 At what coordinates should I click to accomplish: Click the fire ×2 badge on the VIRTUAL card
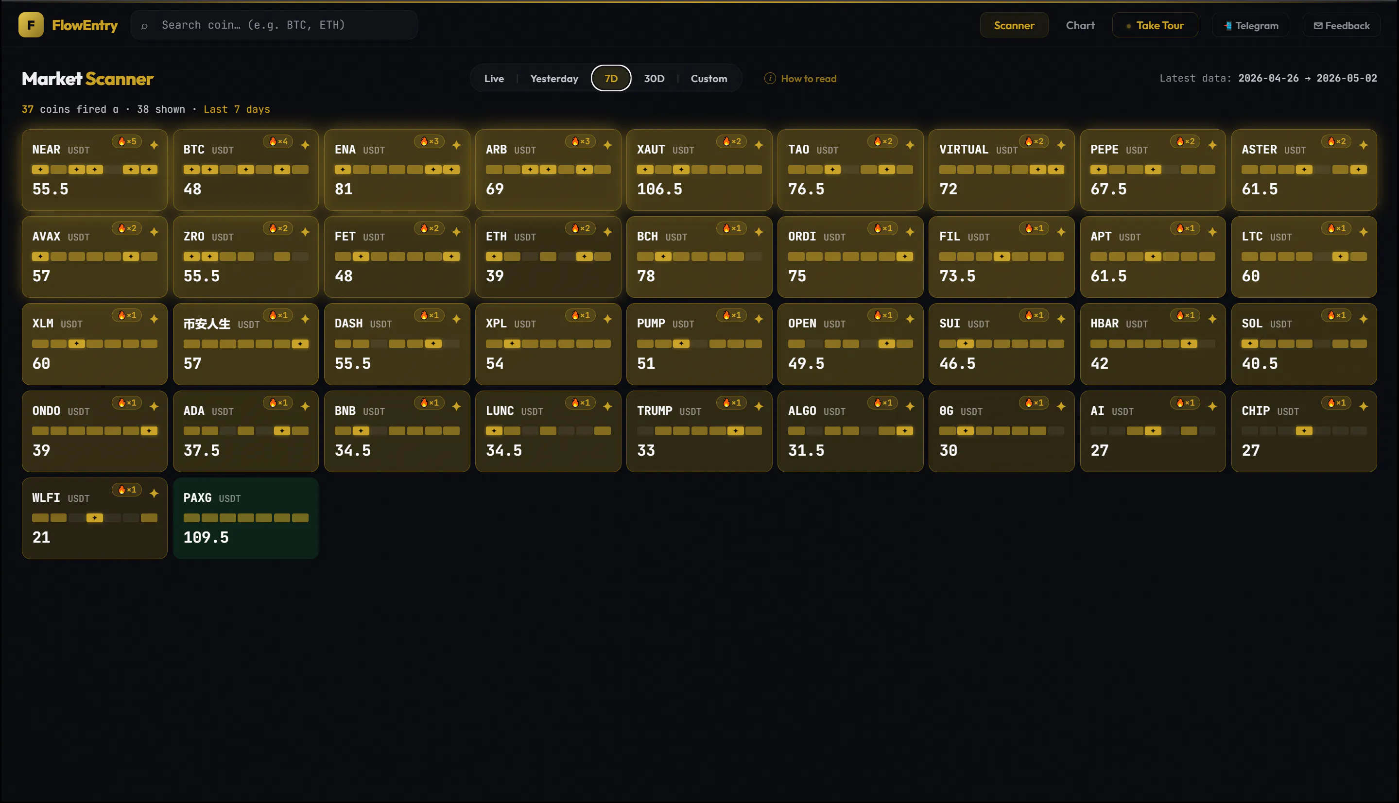(x=1034, y=142)
